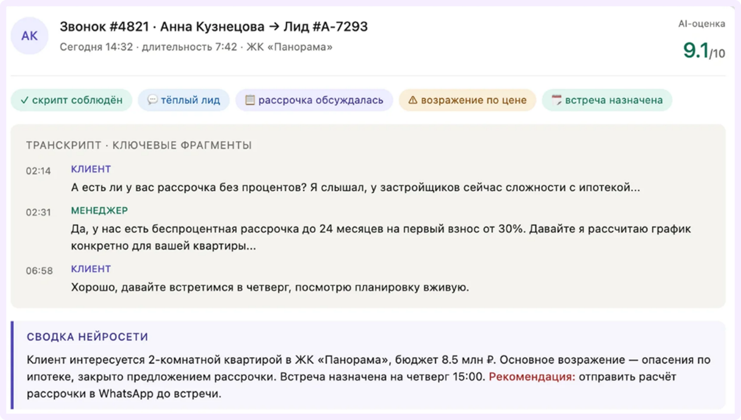Image resolution: width=741 pixels, height=420 pixels.
Task: Click the checkmark icon in 'скрипт соблюдён' tag
Action: (24, 100)
